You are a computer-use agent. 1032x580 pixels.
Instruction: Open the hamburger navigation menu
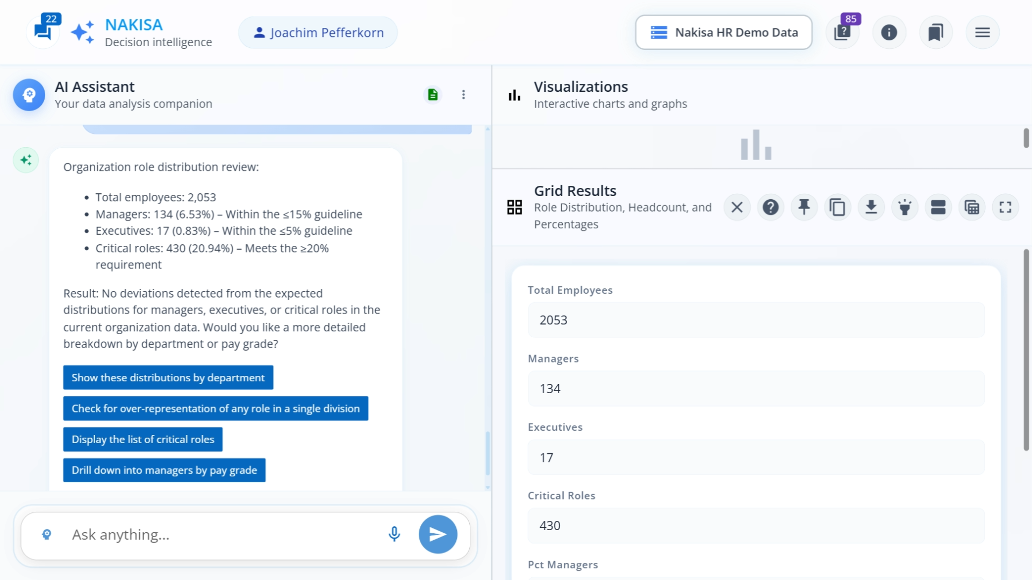tap(983, 32)
